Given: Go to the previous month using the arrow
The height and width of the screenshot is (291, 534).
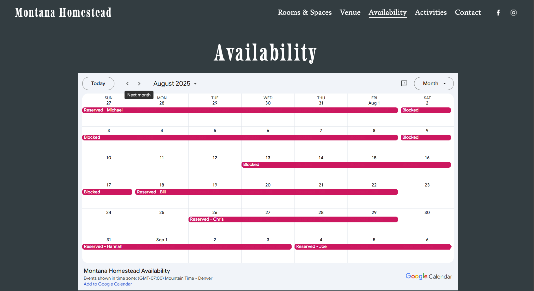Looking at the screenshot, I should click(127, 83).
